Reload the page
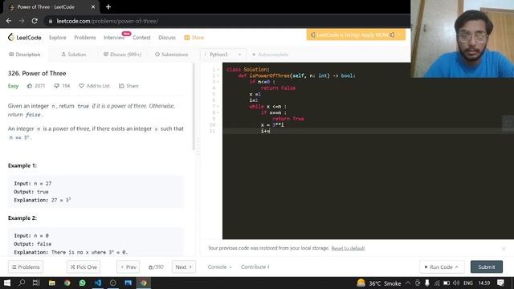 (x=35, y=21)
